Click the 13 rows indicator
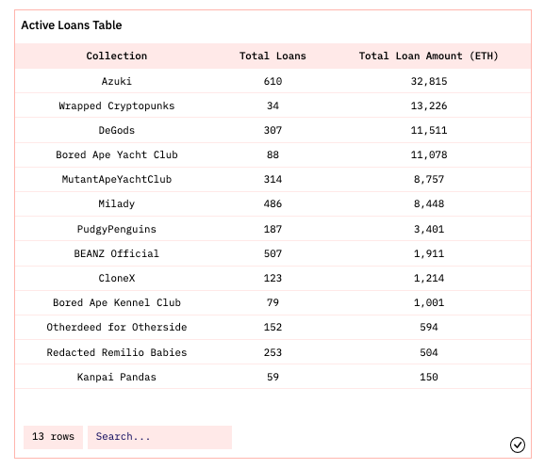Viewport: 545px width, 469px height. click(53, 437)
